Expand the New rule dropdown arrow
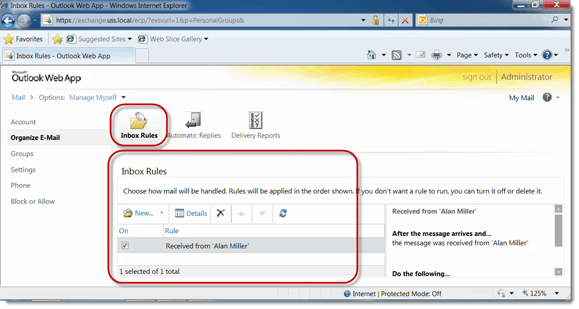 pyautogui.click(x=162, y=213)
